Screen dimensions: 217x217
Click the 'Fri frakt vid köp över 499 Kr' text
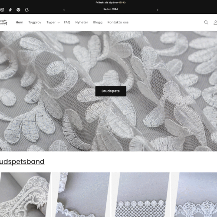coord(111,3)
